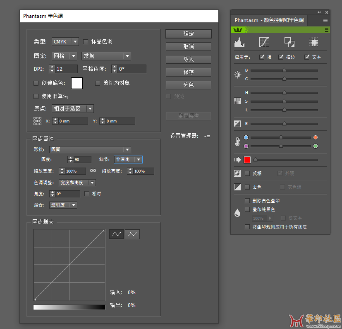Open the curves icon in Phantasm panel
Image resolution: width=342 pixels, height=329 pixels.
click(x=264, y=42)
